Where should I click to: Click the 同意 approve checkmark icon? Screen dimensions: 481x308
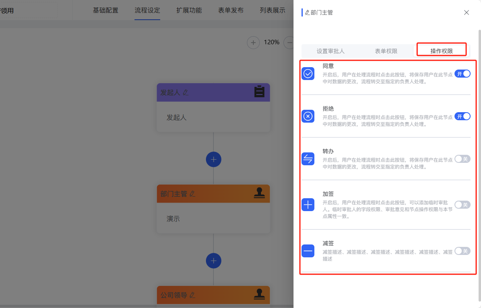(x=308, y=74)
